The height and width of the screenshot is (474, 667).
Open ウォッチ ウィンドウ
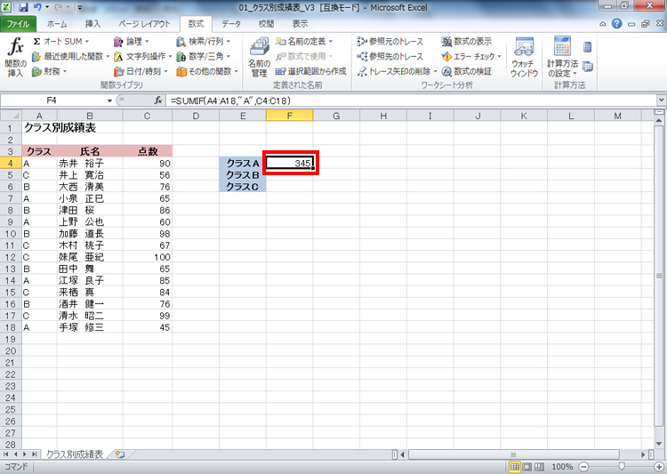524,57
